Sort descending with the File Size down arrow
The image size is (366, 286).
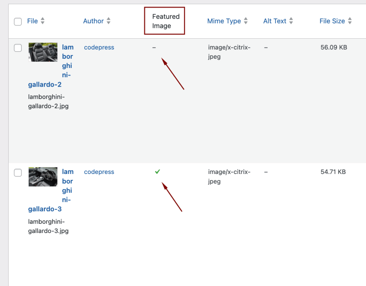(x=350, y=23)
